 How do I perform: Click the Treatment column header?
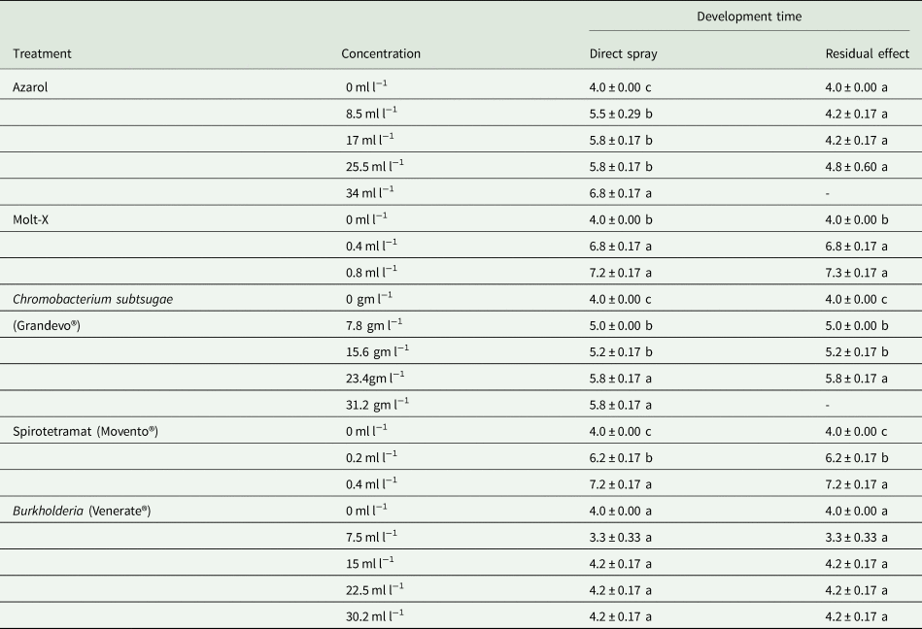(42, 53)
